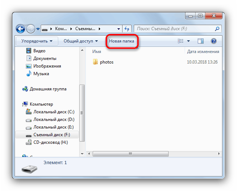Viewport: 237px width, 191px height.
Task: Expand arrow after Съемны... breadcrumb
Action: (100, 29)
